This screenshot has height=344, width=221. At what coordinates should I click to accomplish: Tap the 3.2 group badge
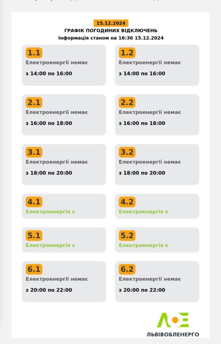click(127, 152)
